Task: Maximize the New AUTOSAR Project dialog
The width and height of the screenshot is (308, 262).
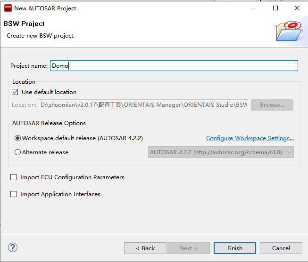Action: tap(275, 8)
